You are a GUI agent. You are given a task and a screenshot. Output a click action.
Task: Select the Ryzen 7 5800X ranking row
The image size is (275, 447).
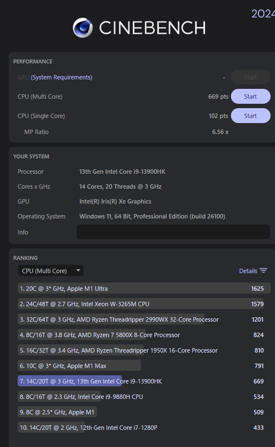[x=144, y=334]
